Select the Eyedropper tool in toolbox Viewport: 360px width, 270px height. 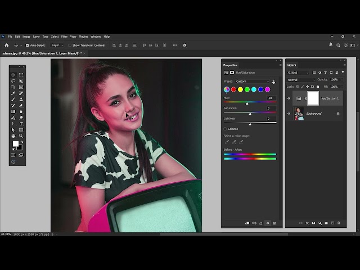pos(13,93)
